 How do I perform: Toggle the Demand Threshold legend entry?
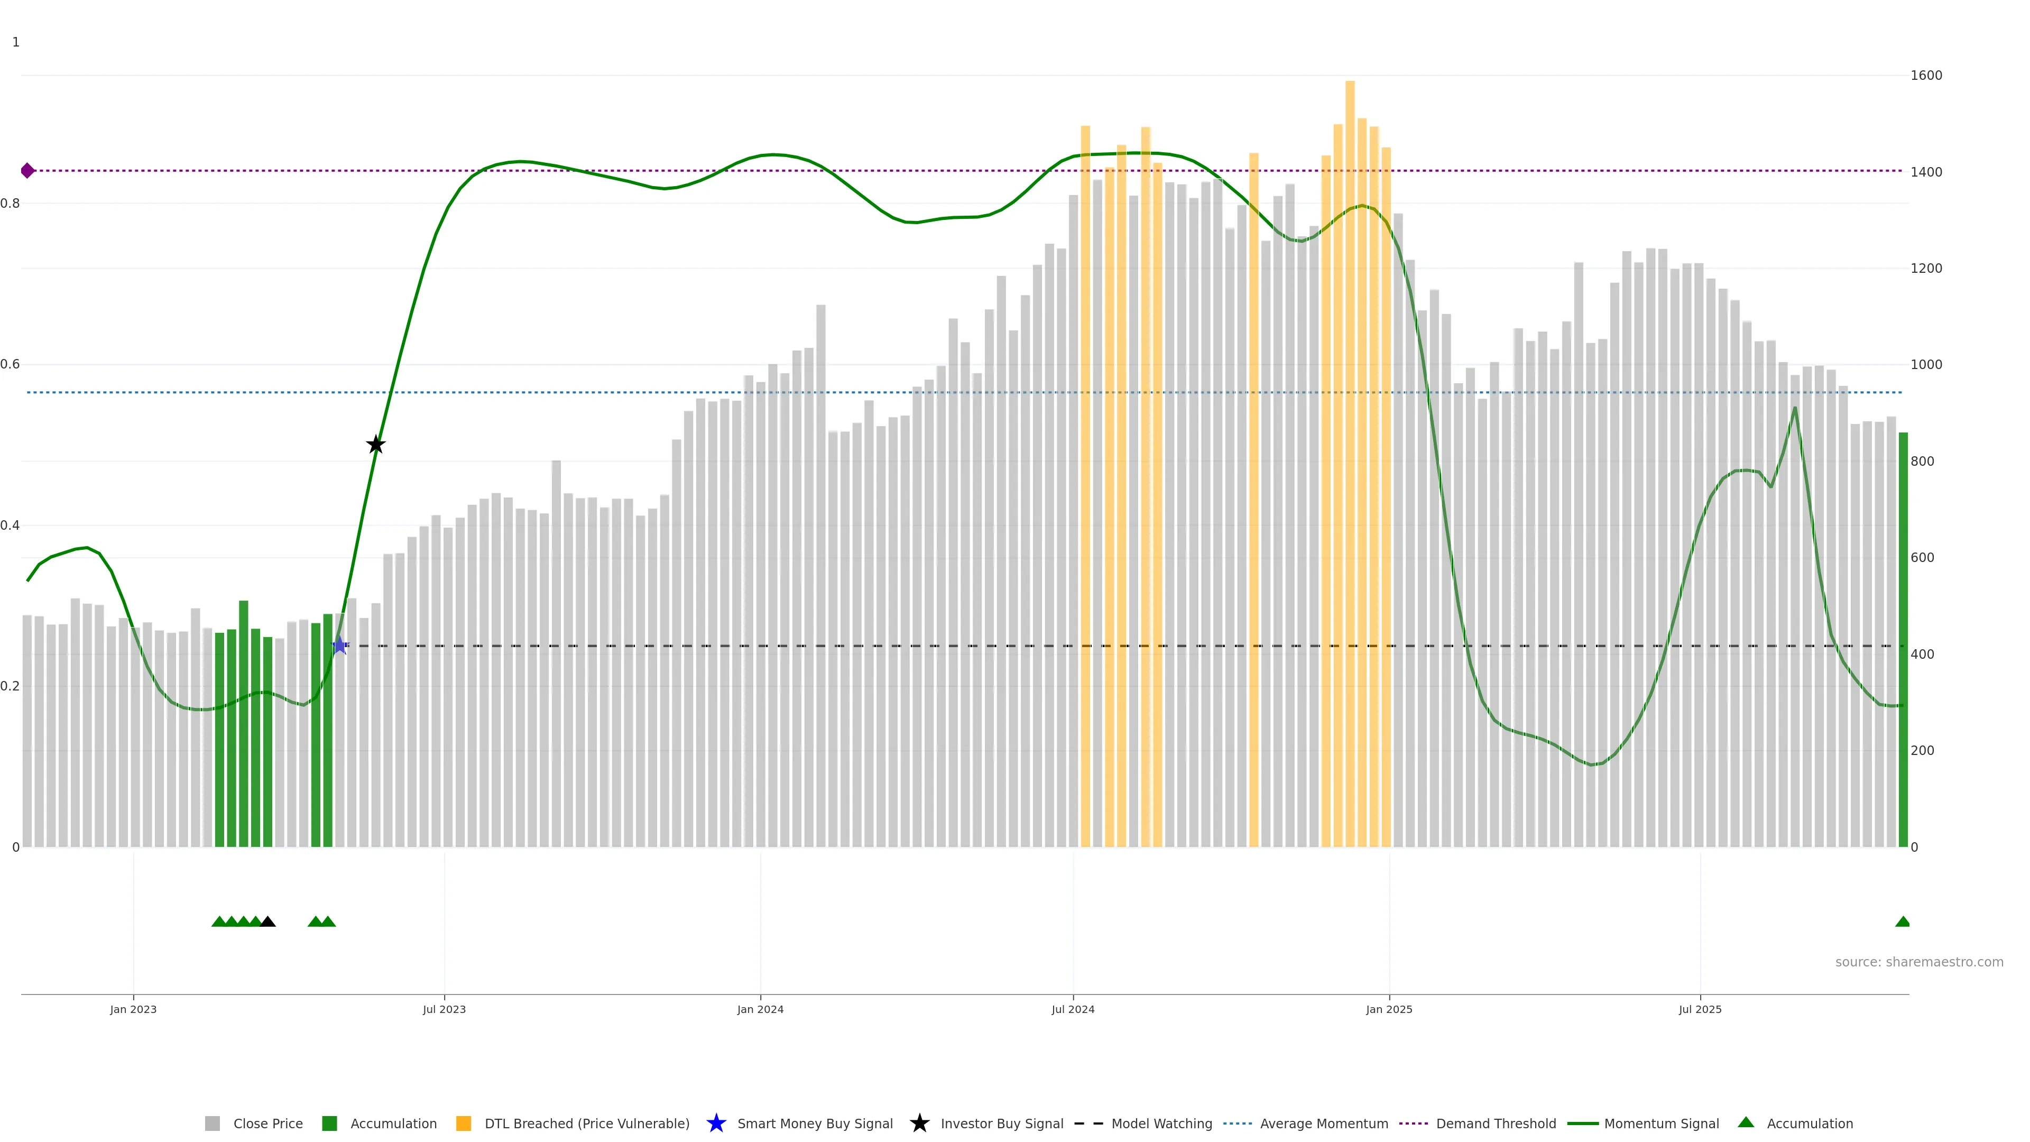(x=1495, y=1123)
